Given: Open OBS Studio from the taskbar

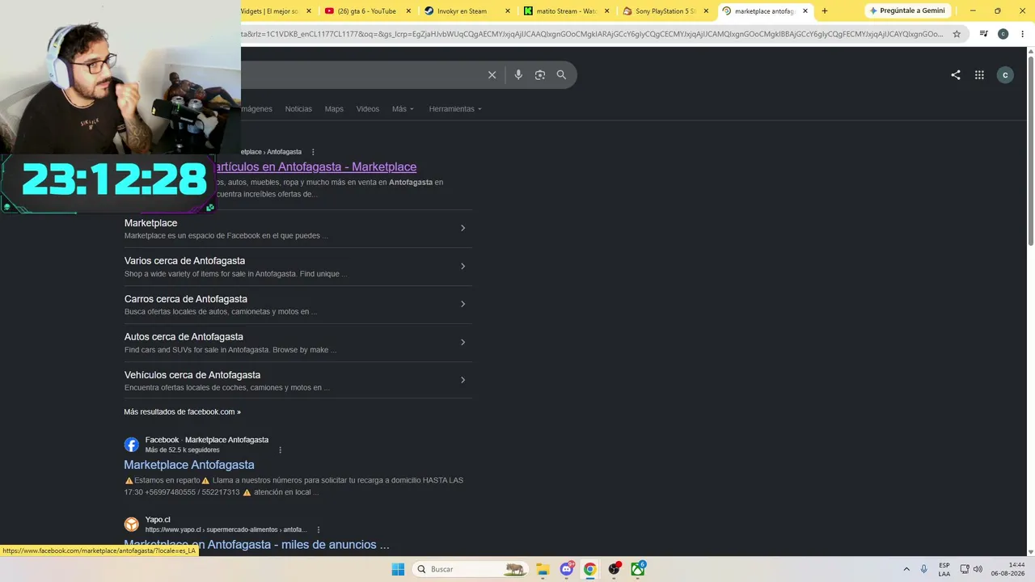Looking at the screenshot, I should (615, 569).
